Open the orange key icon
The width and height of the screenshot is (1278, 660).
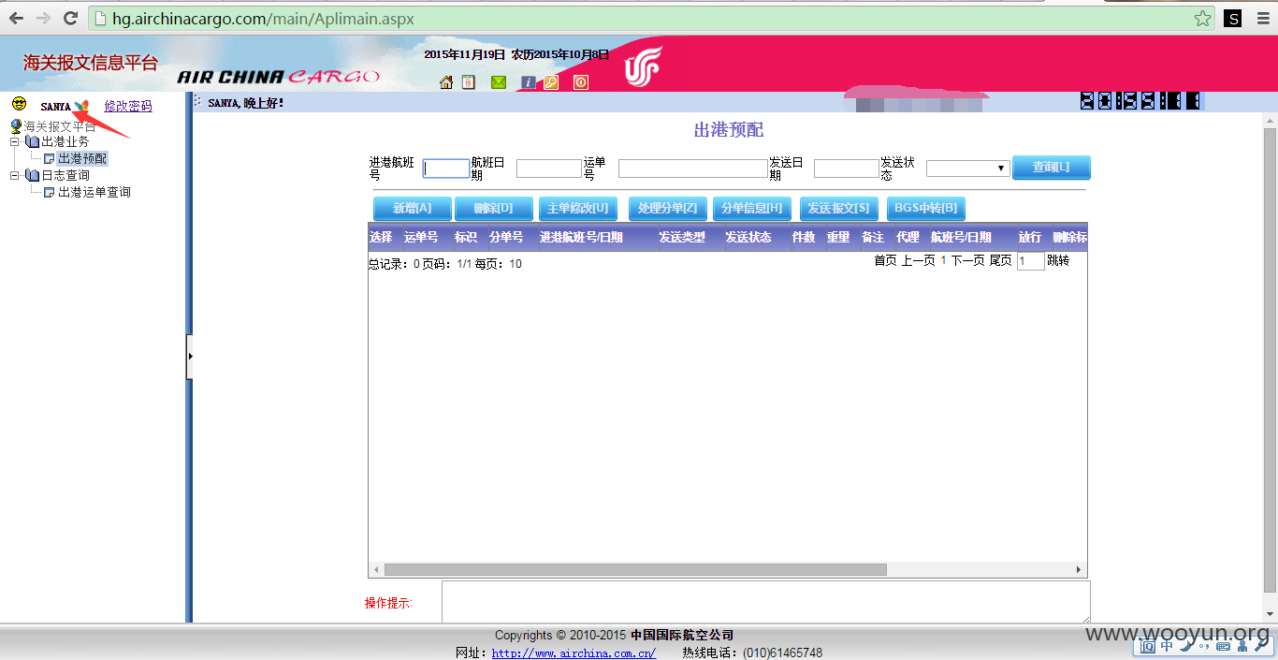coord(551,82)
